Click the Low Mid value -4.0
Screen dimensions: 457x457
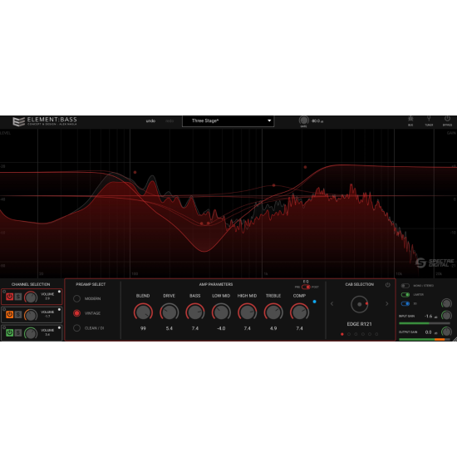pyautogui.click(x=221, y=328)
